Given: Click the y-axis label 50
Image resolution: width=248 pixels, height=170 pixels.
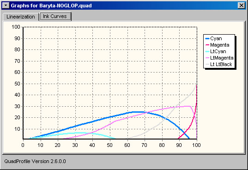Looking at the screenshot, I should [18, 84].
